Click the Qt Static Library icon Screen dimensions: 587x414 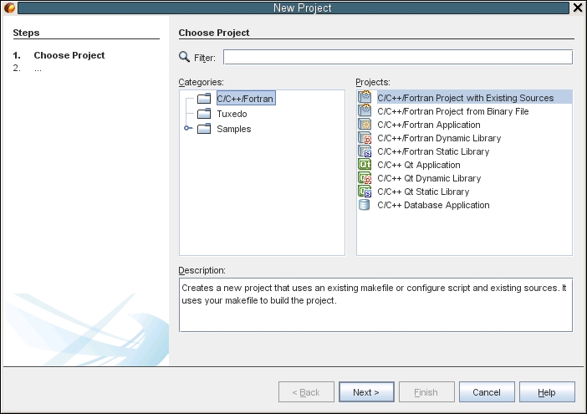[x=365, y=192]
